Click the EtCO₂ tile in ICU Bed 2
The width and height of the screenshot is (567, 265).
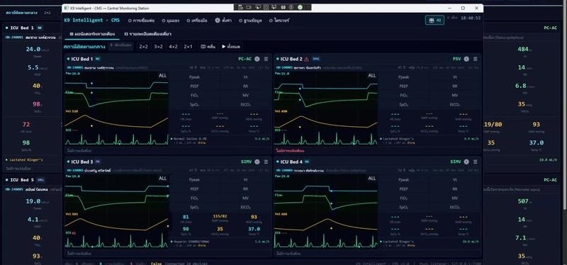point(455,105)
